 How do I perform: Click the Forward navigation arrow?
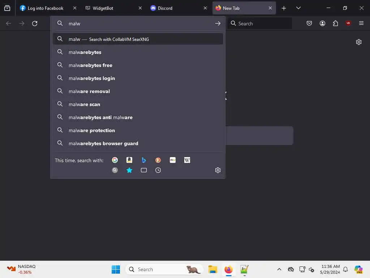22,24
